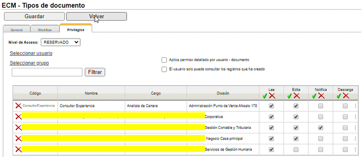
Task: Toggle Edita checkbox for Consultor Experiencia
Action: click(x=296, y=106)
